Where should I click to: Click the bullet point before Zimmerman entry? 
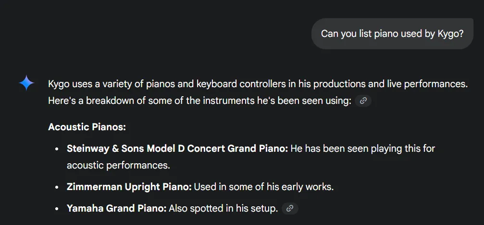click(57, 187)
